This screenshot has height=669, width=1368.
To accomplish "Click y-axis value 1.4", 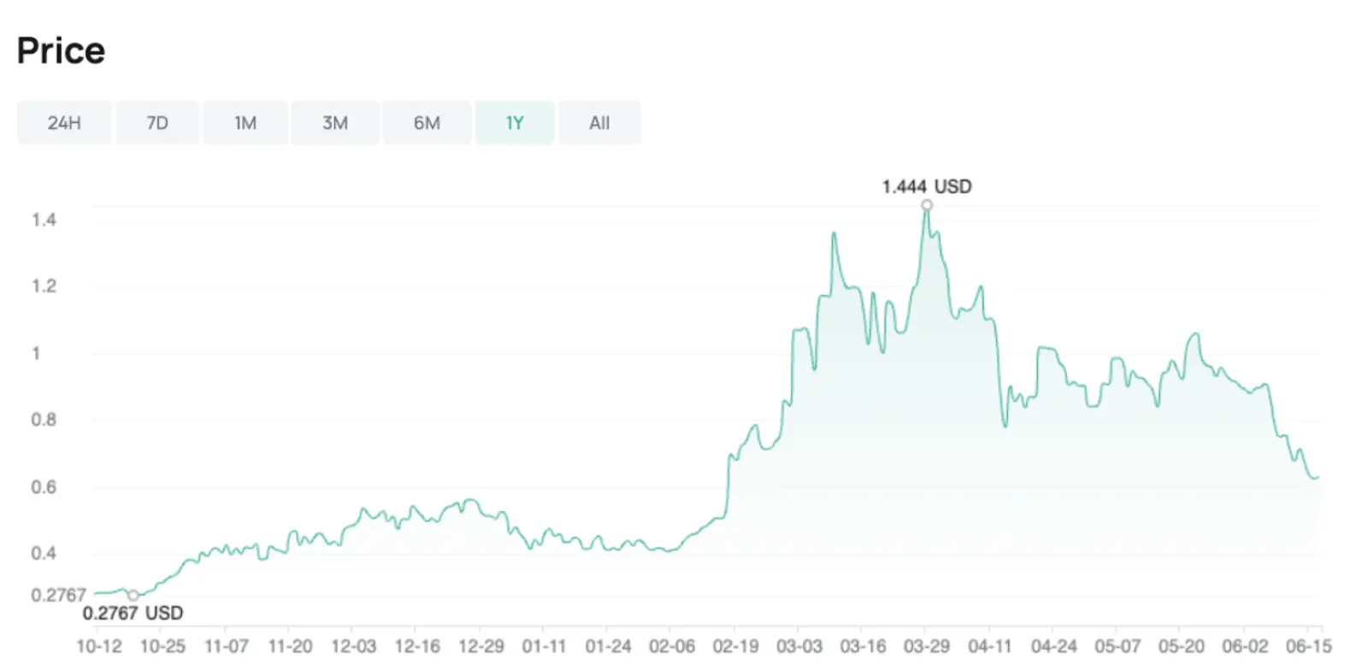I will point(44,220).
